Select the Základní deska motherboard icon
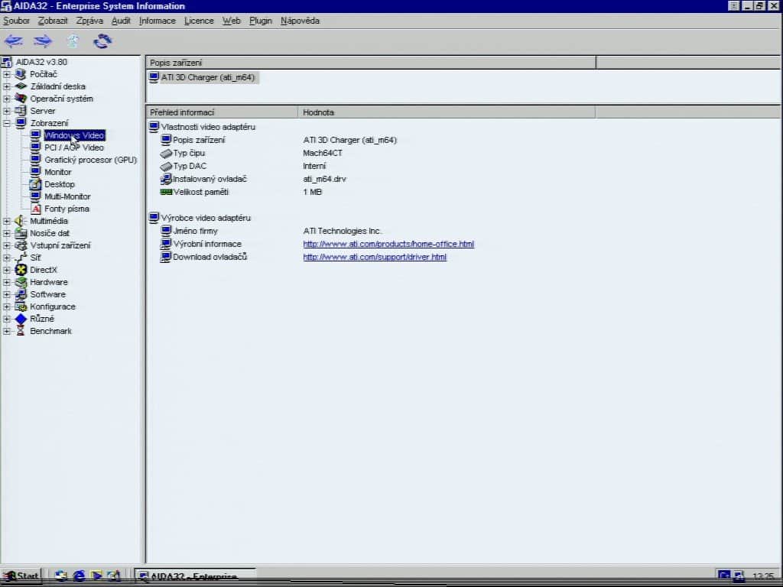 coord(21,86)
